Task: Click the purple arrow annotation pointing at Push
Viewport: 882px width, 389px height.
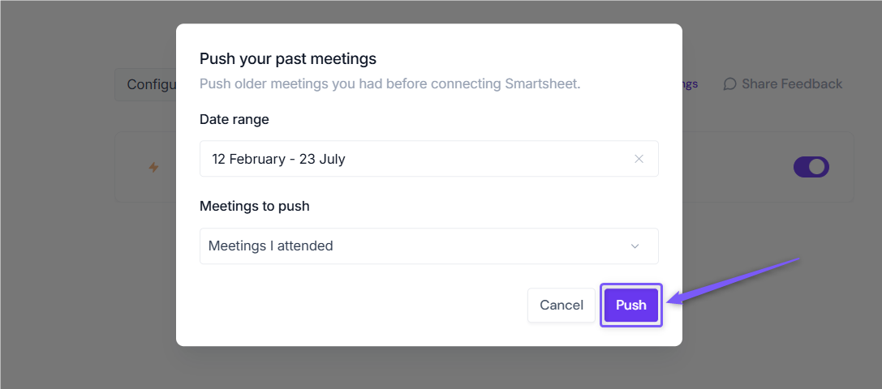Action: (733, 281)
